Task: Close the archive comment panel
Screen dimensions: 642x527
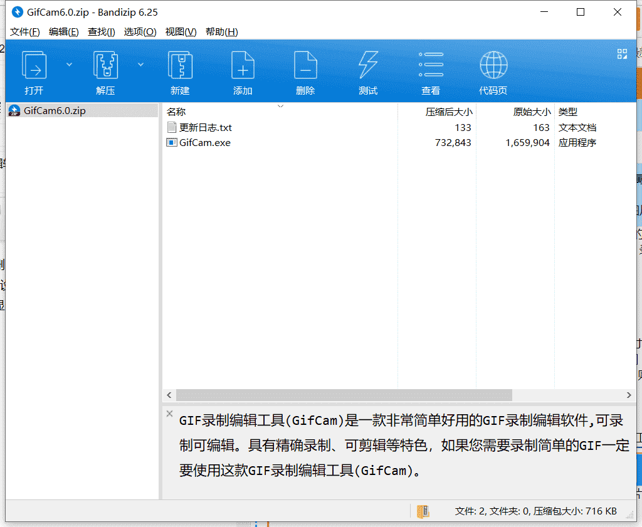Action: (x=169, y=413)
